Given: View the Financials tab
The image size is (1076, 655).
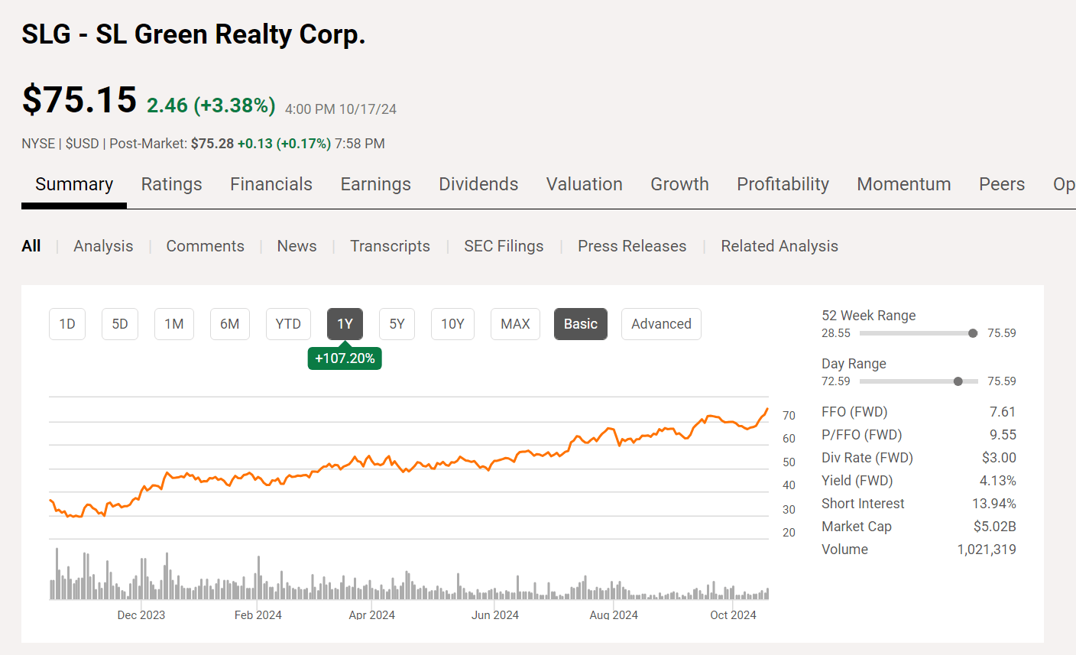Looking at the screenshot, I should [x=271, y=184].
